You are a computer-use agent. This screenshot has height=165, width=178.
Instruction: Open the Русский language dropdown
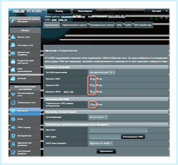tap(157, 11)
